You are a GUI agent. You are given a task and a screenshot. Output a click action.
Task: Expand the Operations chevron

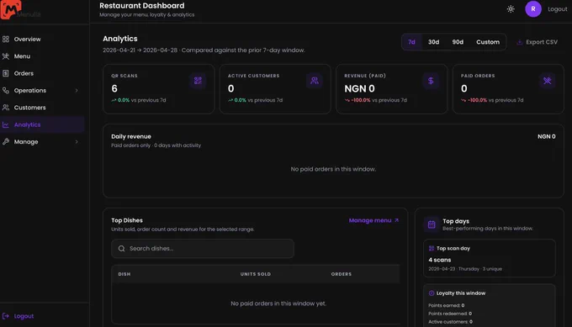point(77,91)
